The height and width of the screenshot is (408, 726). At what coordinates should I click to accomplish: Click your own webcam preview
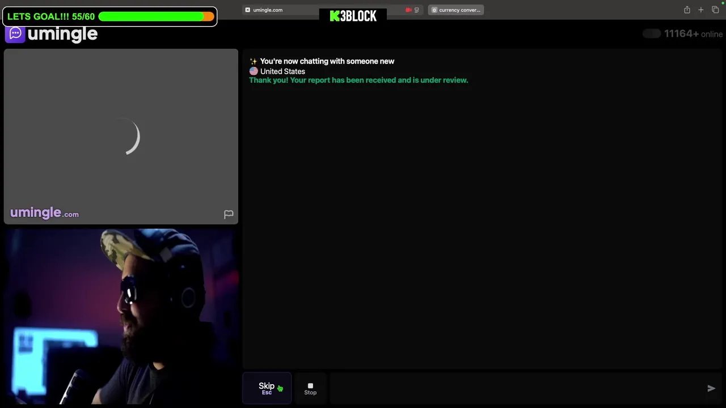click(121, 316)
